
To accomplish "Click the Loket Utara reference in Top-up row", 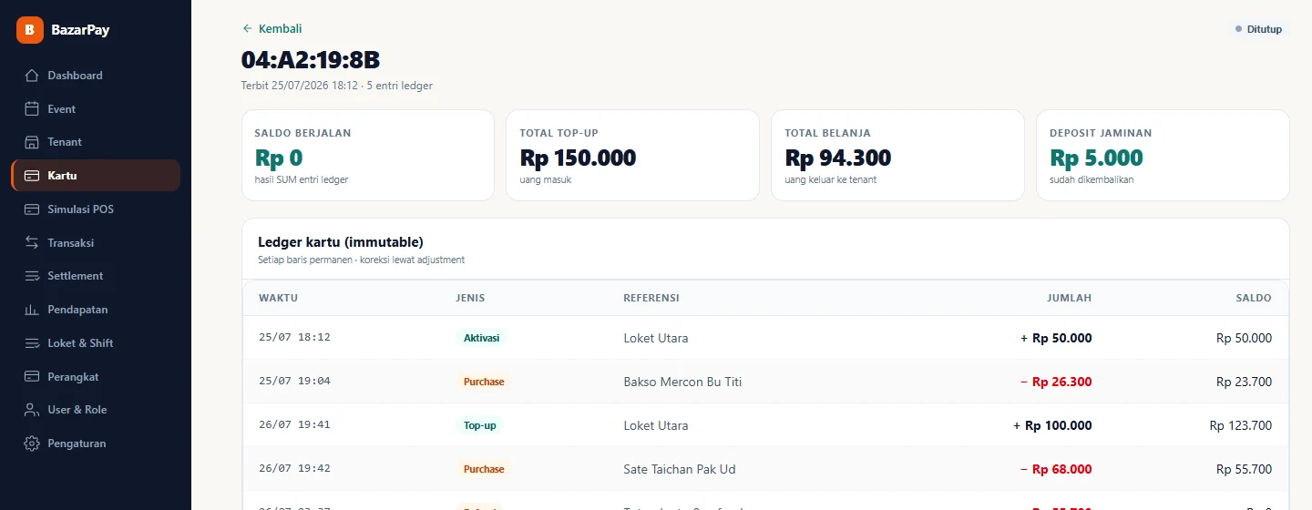I will pos(656,425).
